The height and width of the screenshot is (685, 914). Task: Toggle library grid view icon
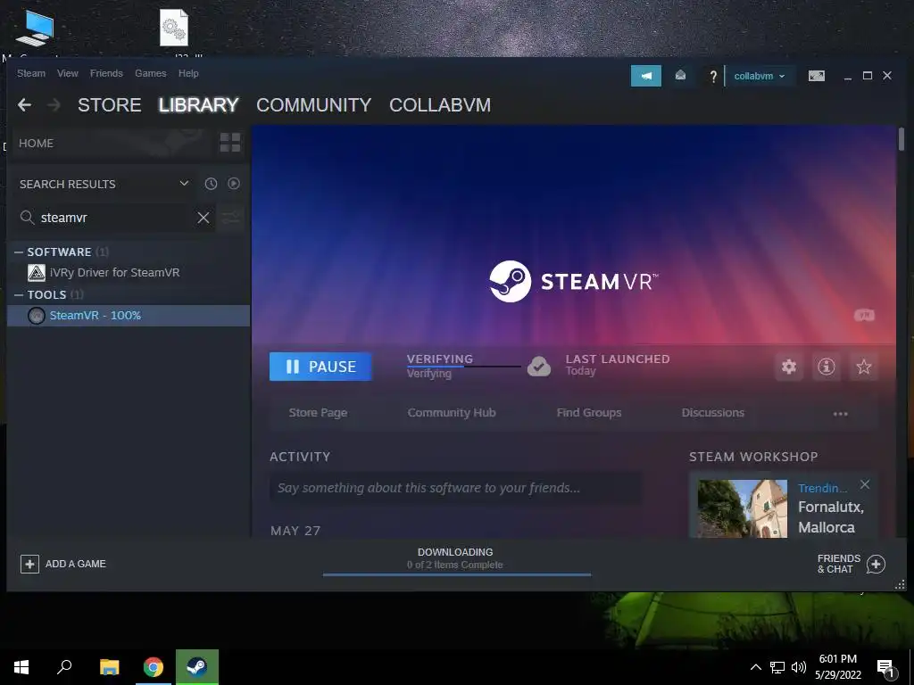pyautogui.click(x=230, y=143)
